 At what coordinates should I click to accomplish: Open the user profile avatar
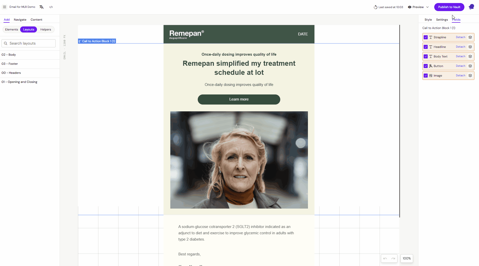tap(471, 7)
